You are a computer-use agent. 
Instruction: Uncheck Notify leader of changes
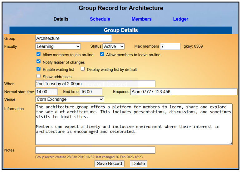point(38,61)
